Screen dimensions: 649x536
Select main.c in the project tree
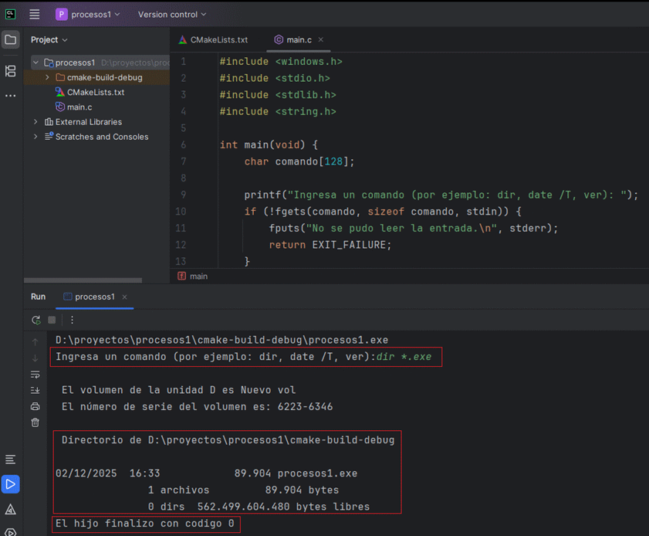79,107
